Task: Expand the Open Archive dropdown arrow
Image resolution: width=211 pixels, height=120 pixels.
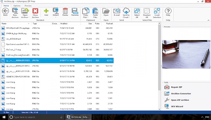Action: pos(29,17)
